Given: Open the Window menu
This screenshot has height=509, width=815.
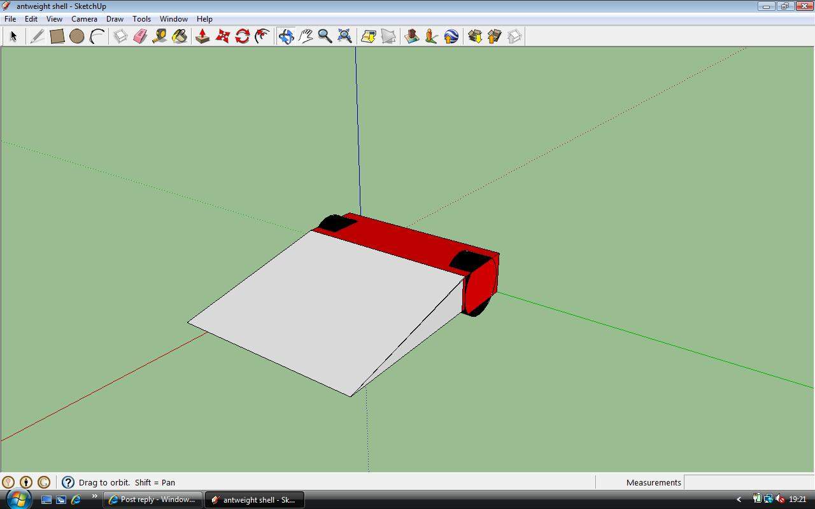Looking at the screenshot, I should click(173, 19).
